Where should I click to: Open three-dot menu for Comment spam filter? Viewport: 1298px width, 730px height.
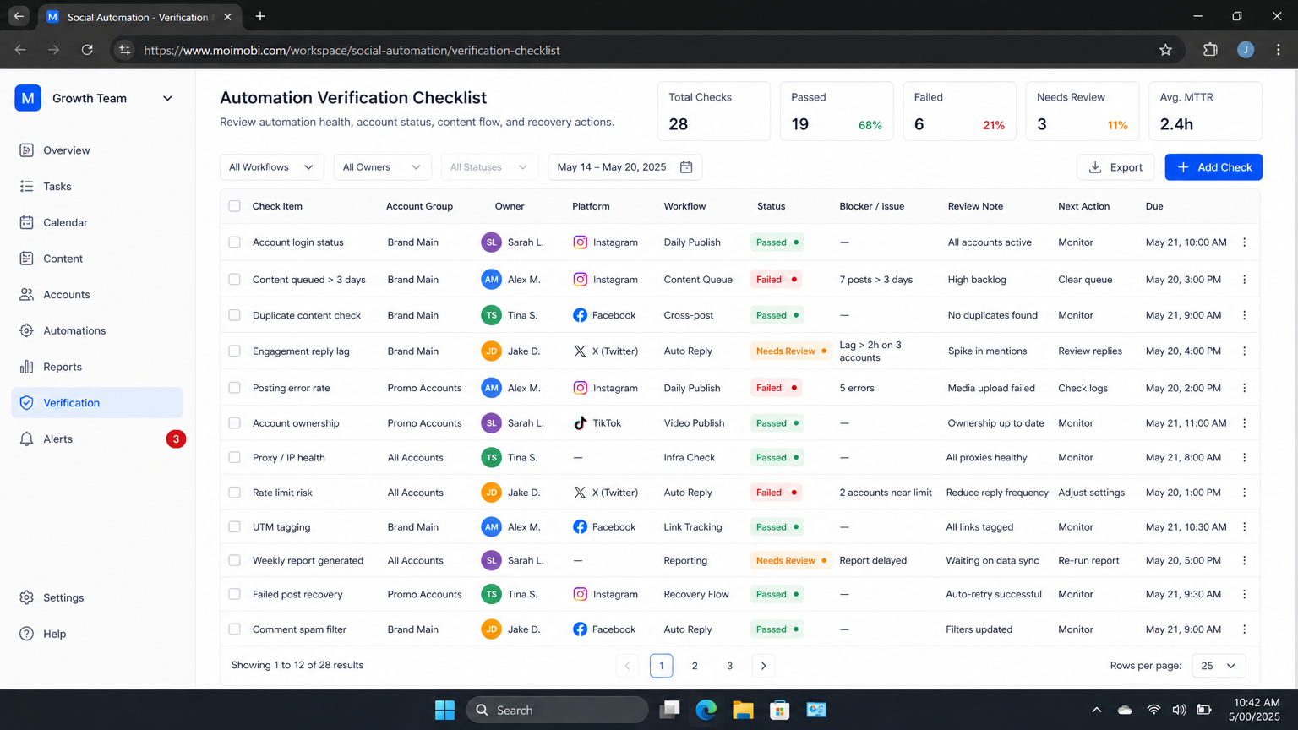1245,629
